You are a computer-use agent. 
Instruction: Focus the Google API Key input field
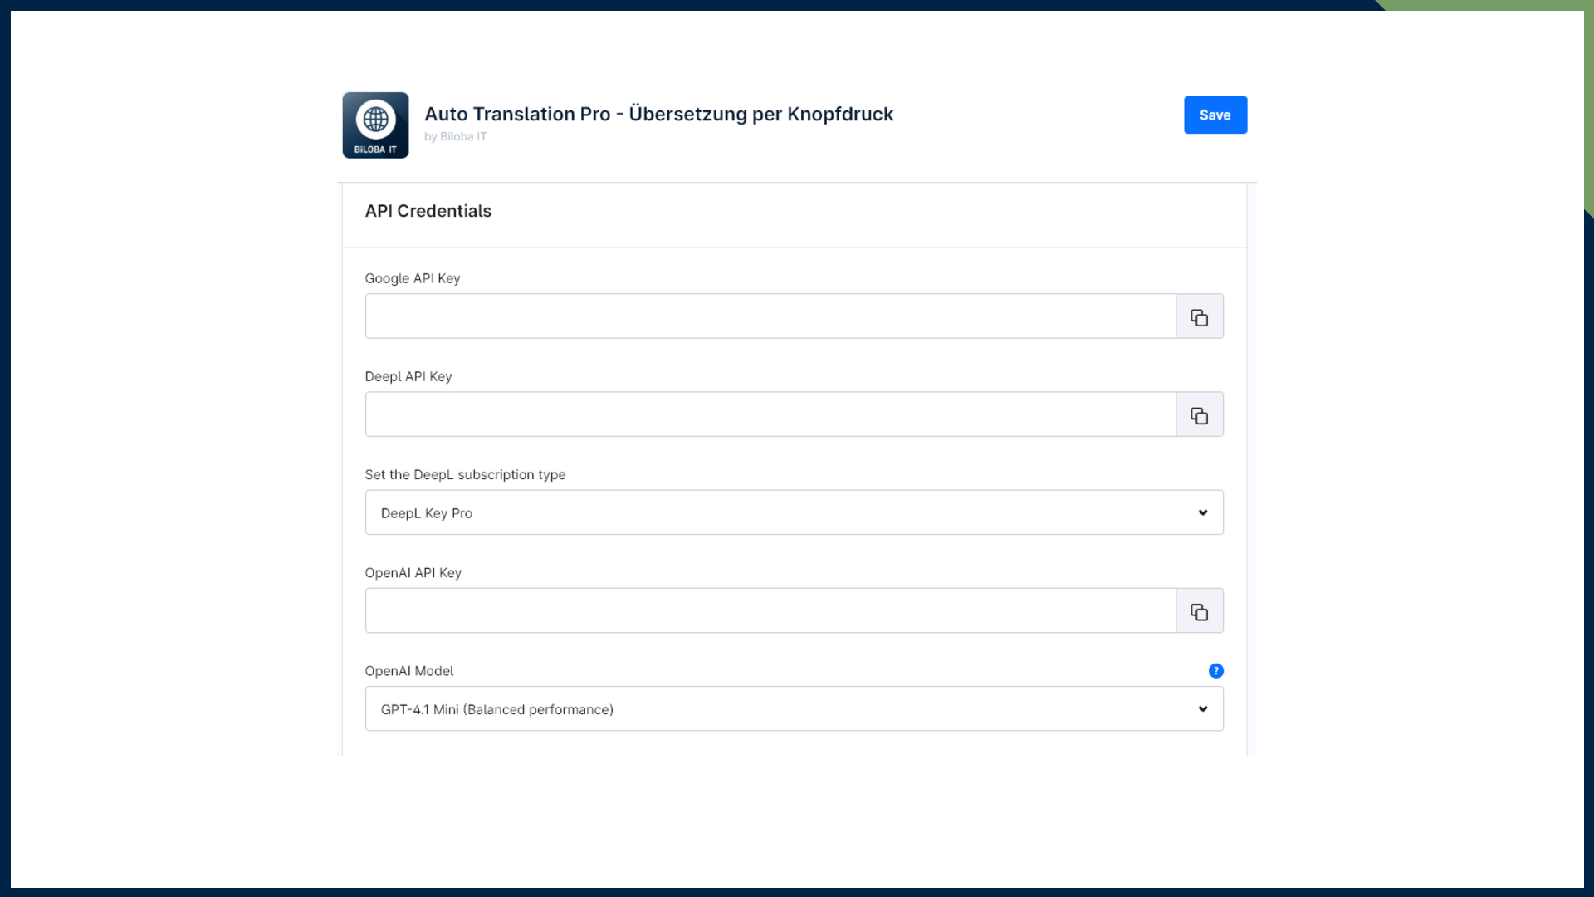pyautogui.click(x=770, y=316)
